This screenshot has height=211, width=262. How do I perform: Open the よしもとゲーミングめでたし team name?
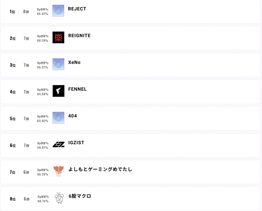[x=100, y=169]
